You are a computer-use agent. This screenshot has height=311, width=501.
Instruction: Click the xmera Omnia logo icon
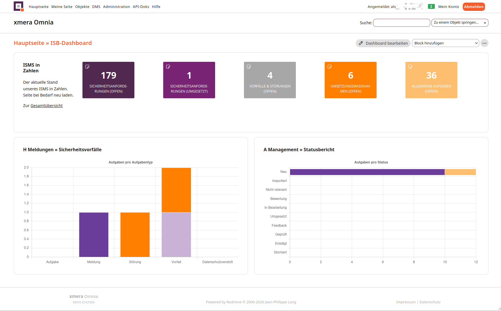coord(19,6)
